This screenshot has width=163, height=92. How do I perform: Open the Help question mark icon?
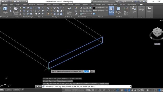[x=144, y=2]
